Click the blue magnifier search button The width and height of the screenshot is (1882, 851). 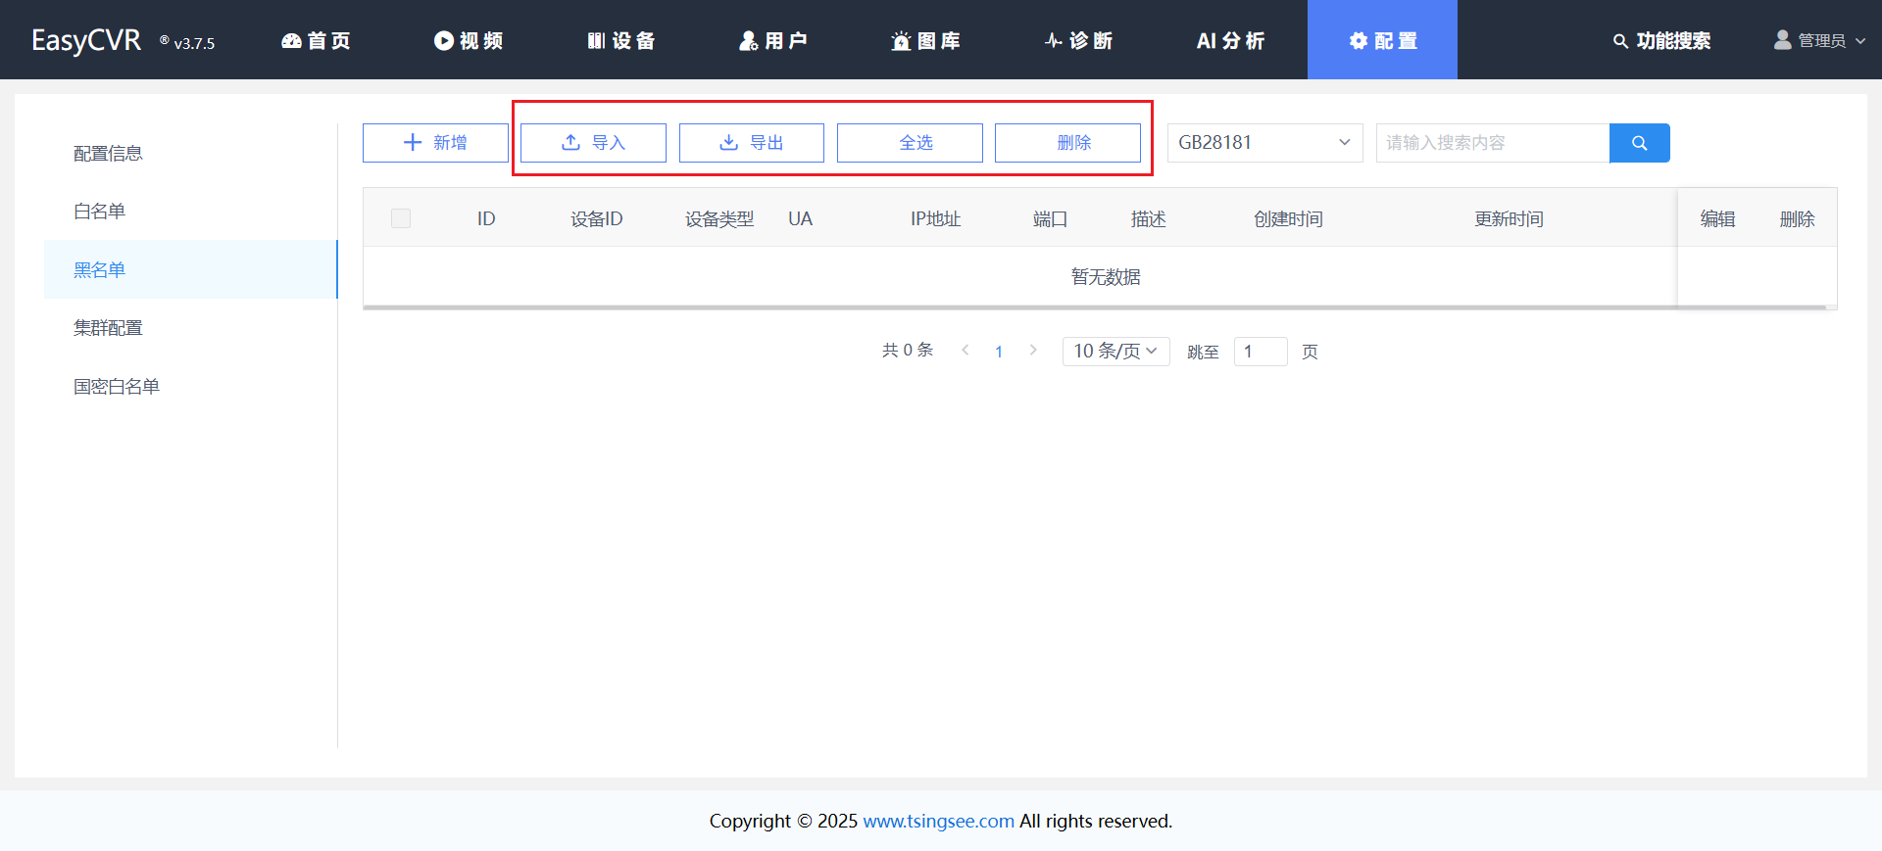(1640, 143)
